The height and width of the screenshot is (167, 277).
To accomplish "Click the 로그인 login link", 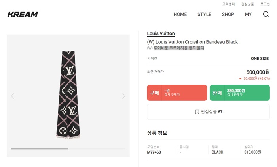I will click(x=265, y=4).
